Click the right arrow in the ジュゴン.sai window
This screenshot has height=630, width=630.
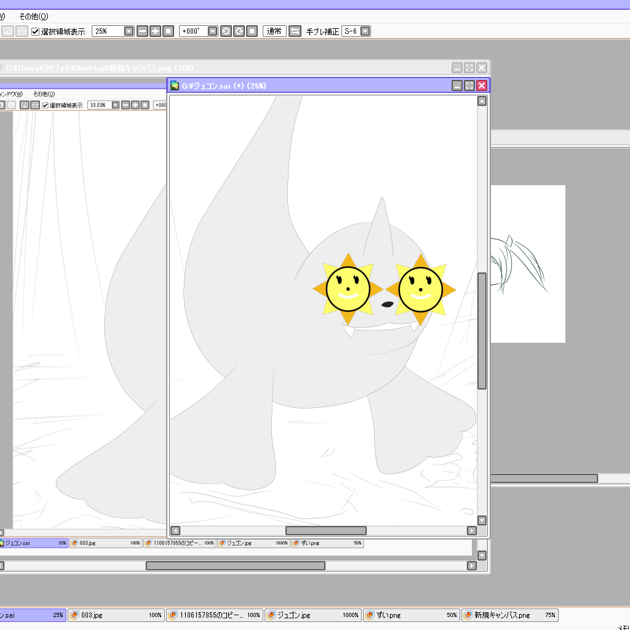[x=472, y=531]
